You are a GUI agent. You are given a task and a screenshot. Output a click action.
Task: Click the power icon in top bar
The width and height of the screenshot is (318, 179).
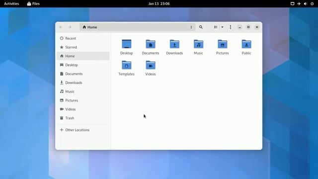(x=312, y=3)
